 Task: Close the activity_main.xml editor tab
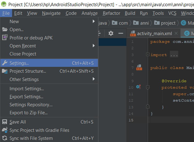tap(176, 33)
